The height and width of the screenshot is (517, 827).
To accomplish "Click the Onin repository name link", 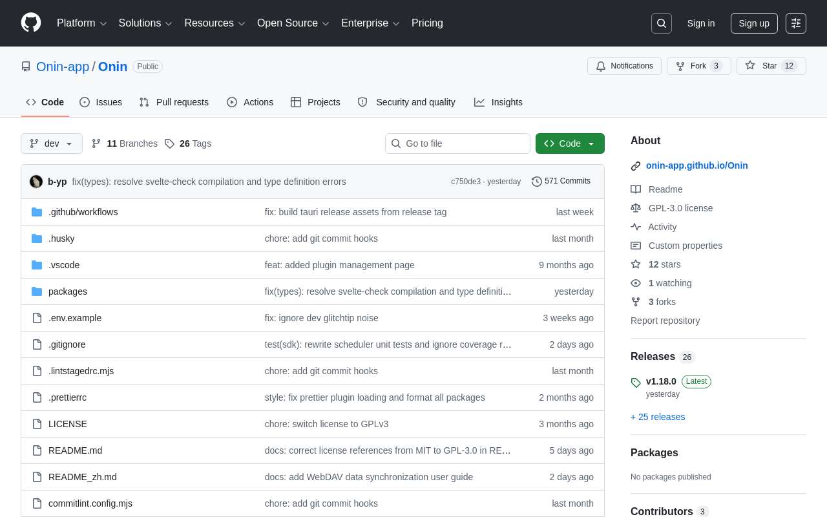I will 112,67.
